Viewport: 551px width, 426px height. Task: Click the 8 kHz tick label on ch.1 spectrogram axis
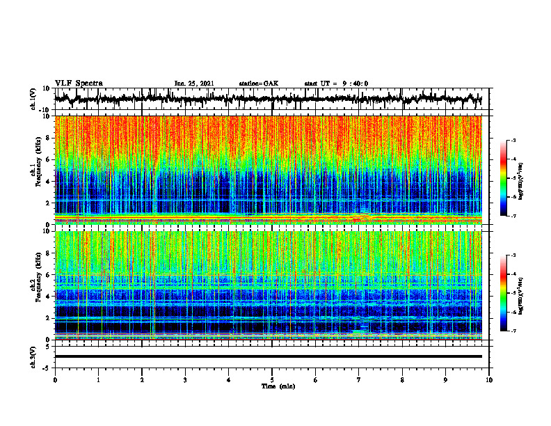tap(48, 138)
